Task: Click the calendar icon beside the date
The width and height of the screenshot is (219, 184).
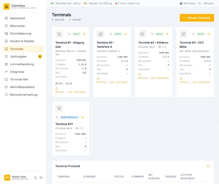Action: (181, 4)
